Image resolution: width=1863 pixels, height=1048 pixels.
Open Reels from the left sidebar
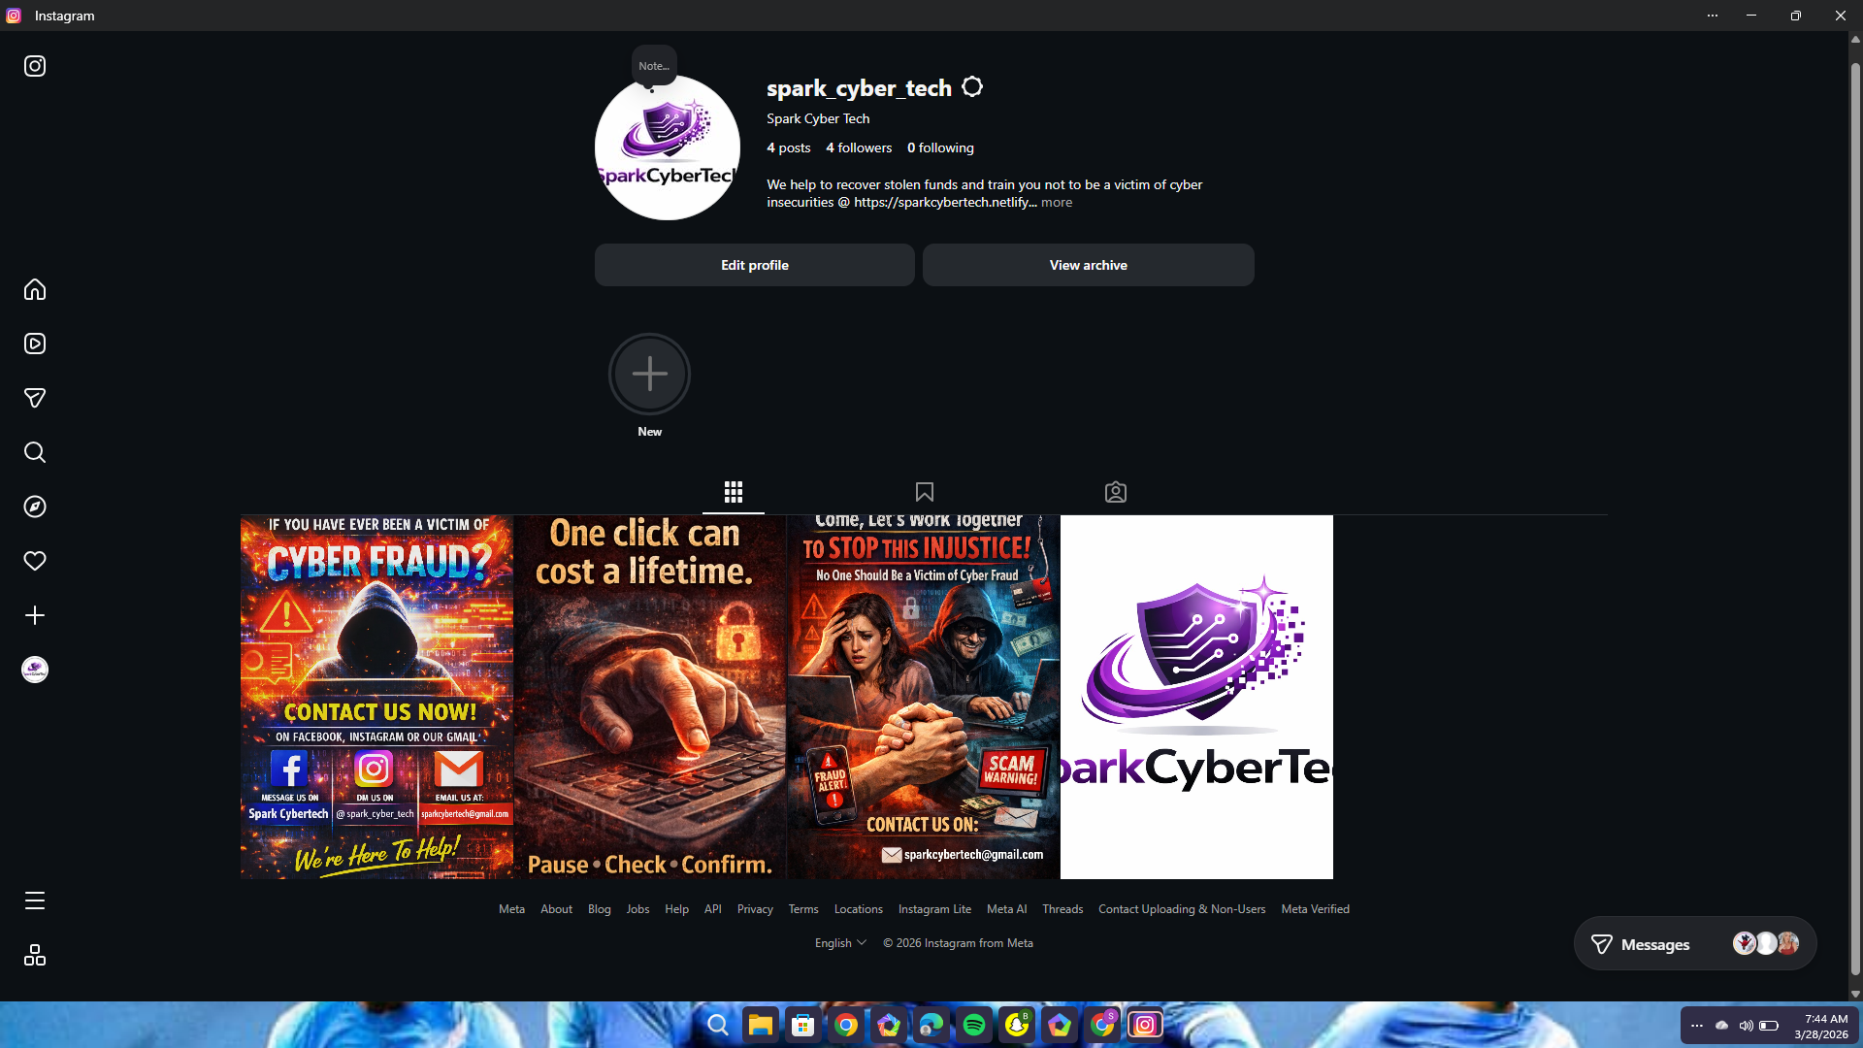(35, 344)
